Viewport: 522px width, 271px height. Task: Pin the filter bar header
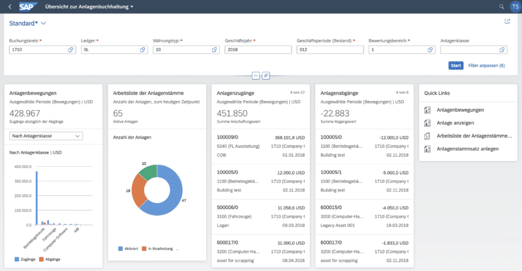click(x=266, y=76)
